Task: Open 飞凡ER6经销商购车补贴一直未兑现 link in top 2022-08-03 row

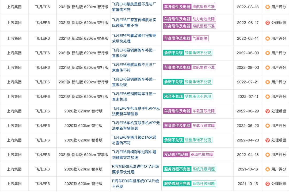Action: tap(134, 53)
